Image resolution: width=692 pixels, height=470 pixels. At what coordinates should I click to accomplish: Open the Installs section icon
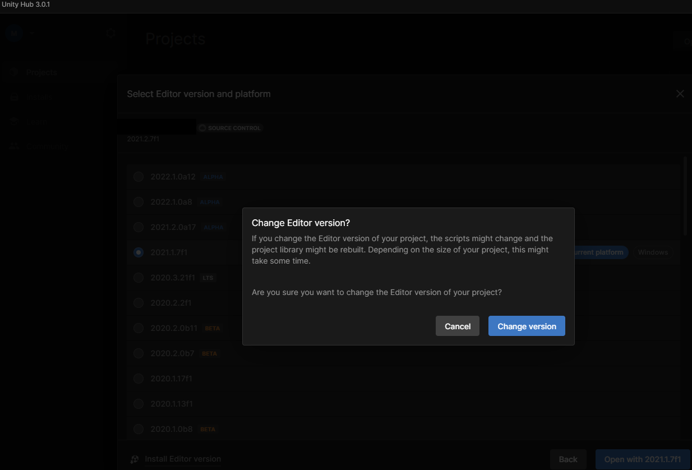(x=14, y=96)
